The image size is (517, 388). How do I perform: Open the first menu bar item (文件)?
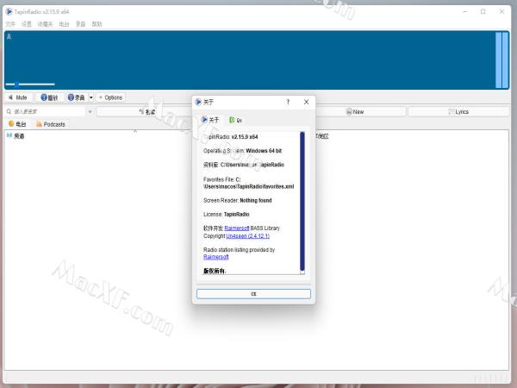10,24
